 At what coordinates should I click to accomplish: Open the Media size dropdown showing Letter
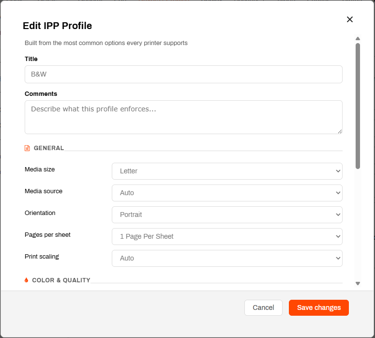click(x=227, y=171)
